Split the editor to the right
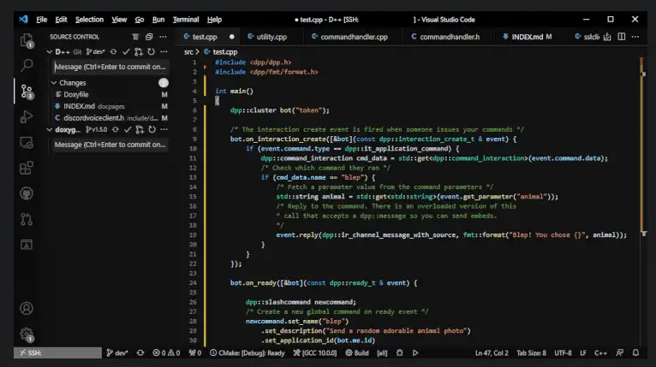The width and height of the screenshot is (656, 367). [x=621, y=37]
